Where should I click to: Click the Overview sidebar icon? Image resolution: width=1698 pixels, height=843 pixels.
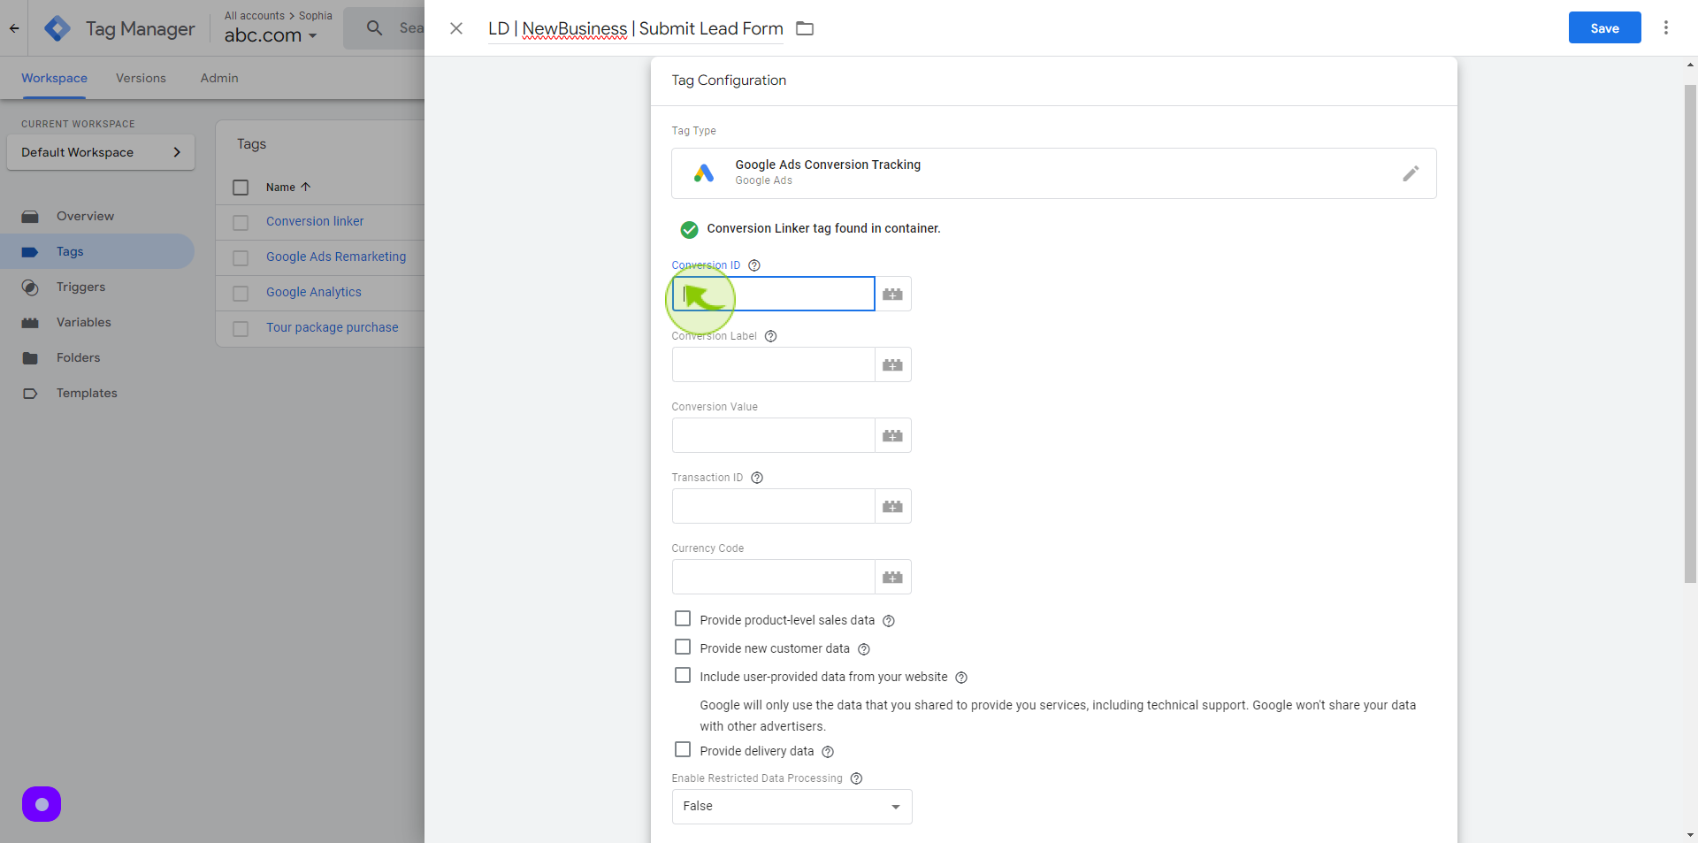coord(30,217)
